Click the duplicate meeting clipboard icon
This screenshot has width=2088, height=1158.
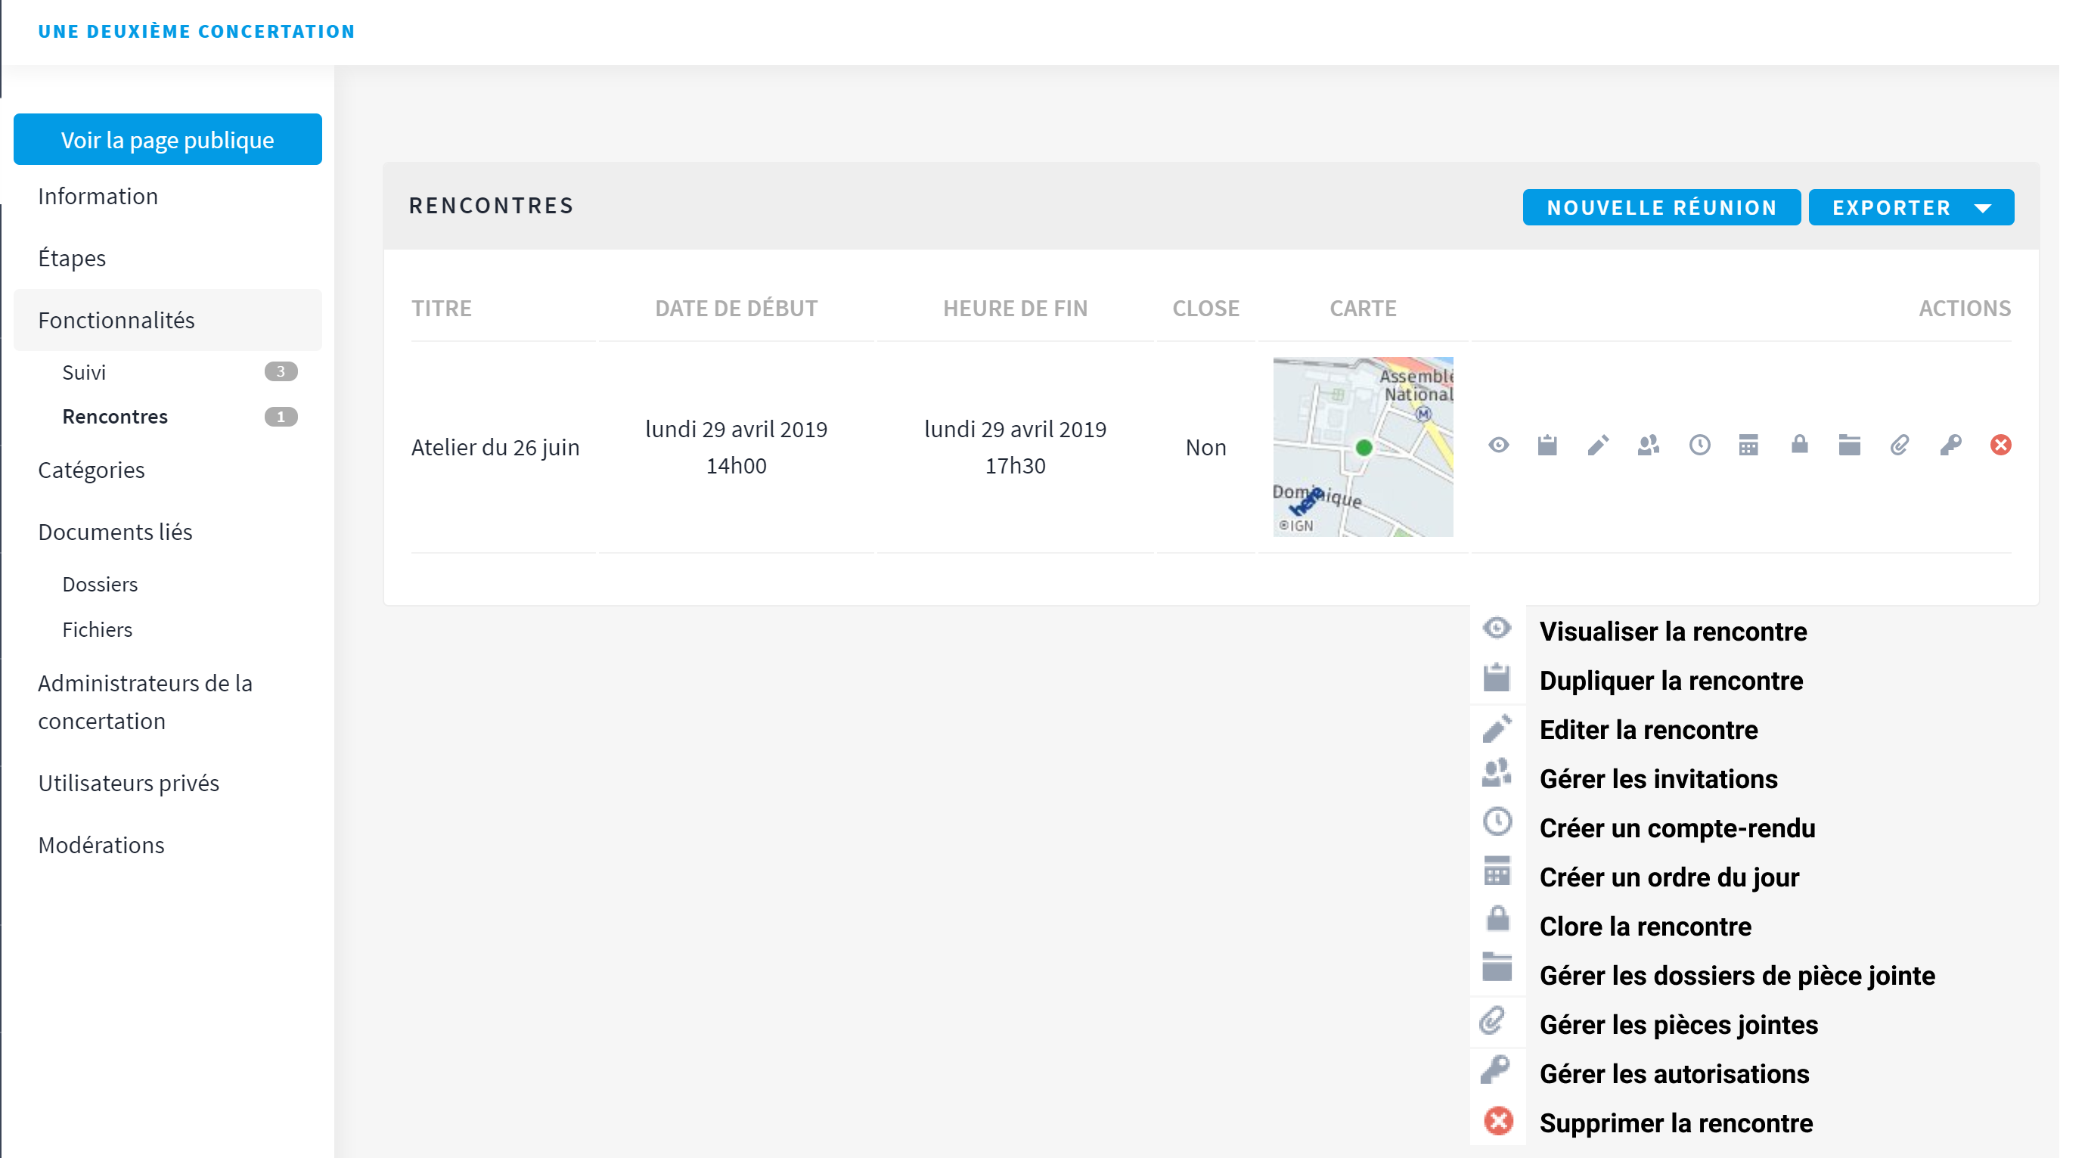(x=1547, y=445)
